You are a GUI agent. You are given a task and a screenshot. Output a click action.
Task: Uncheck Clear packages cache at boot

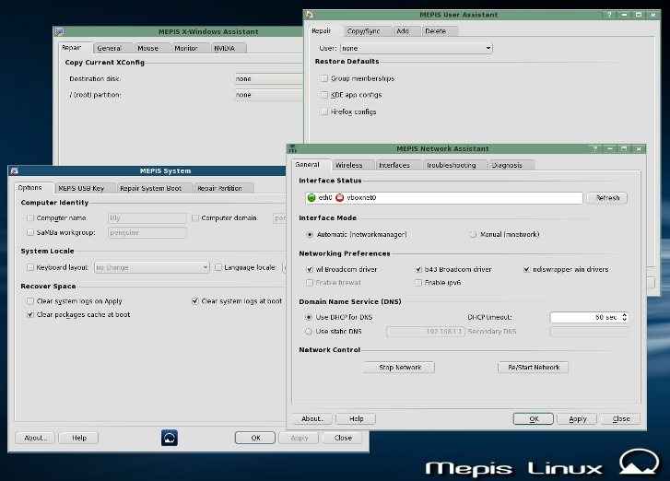[30, 314]
